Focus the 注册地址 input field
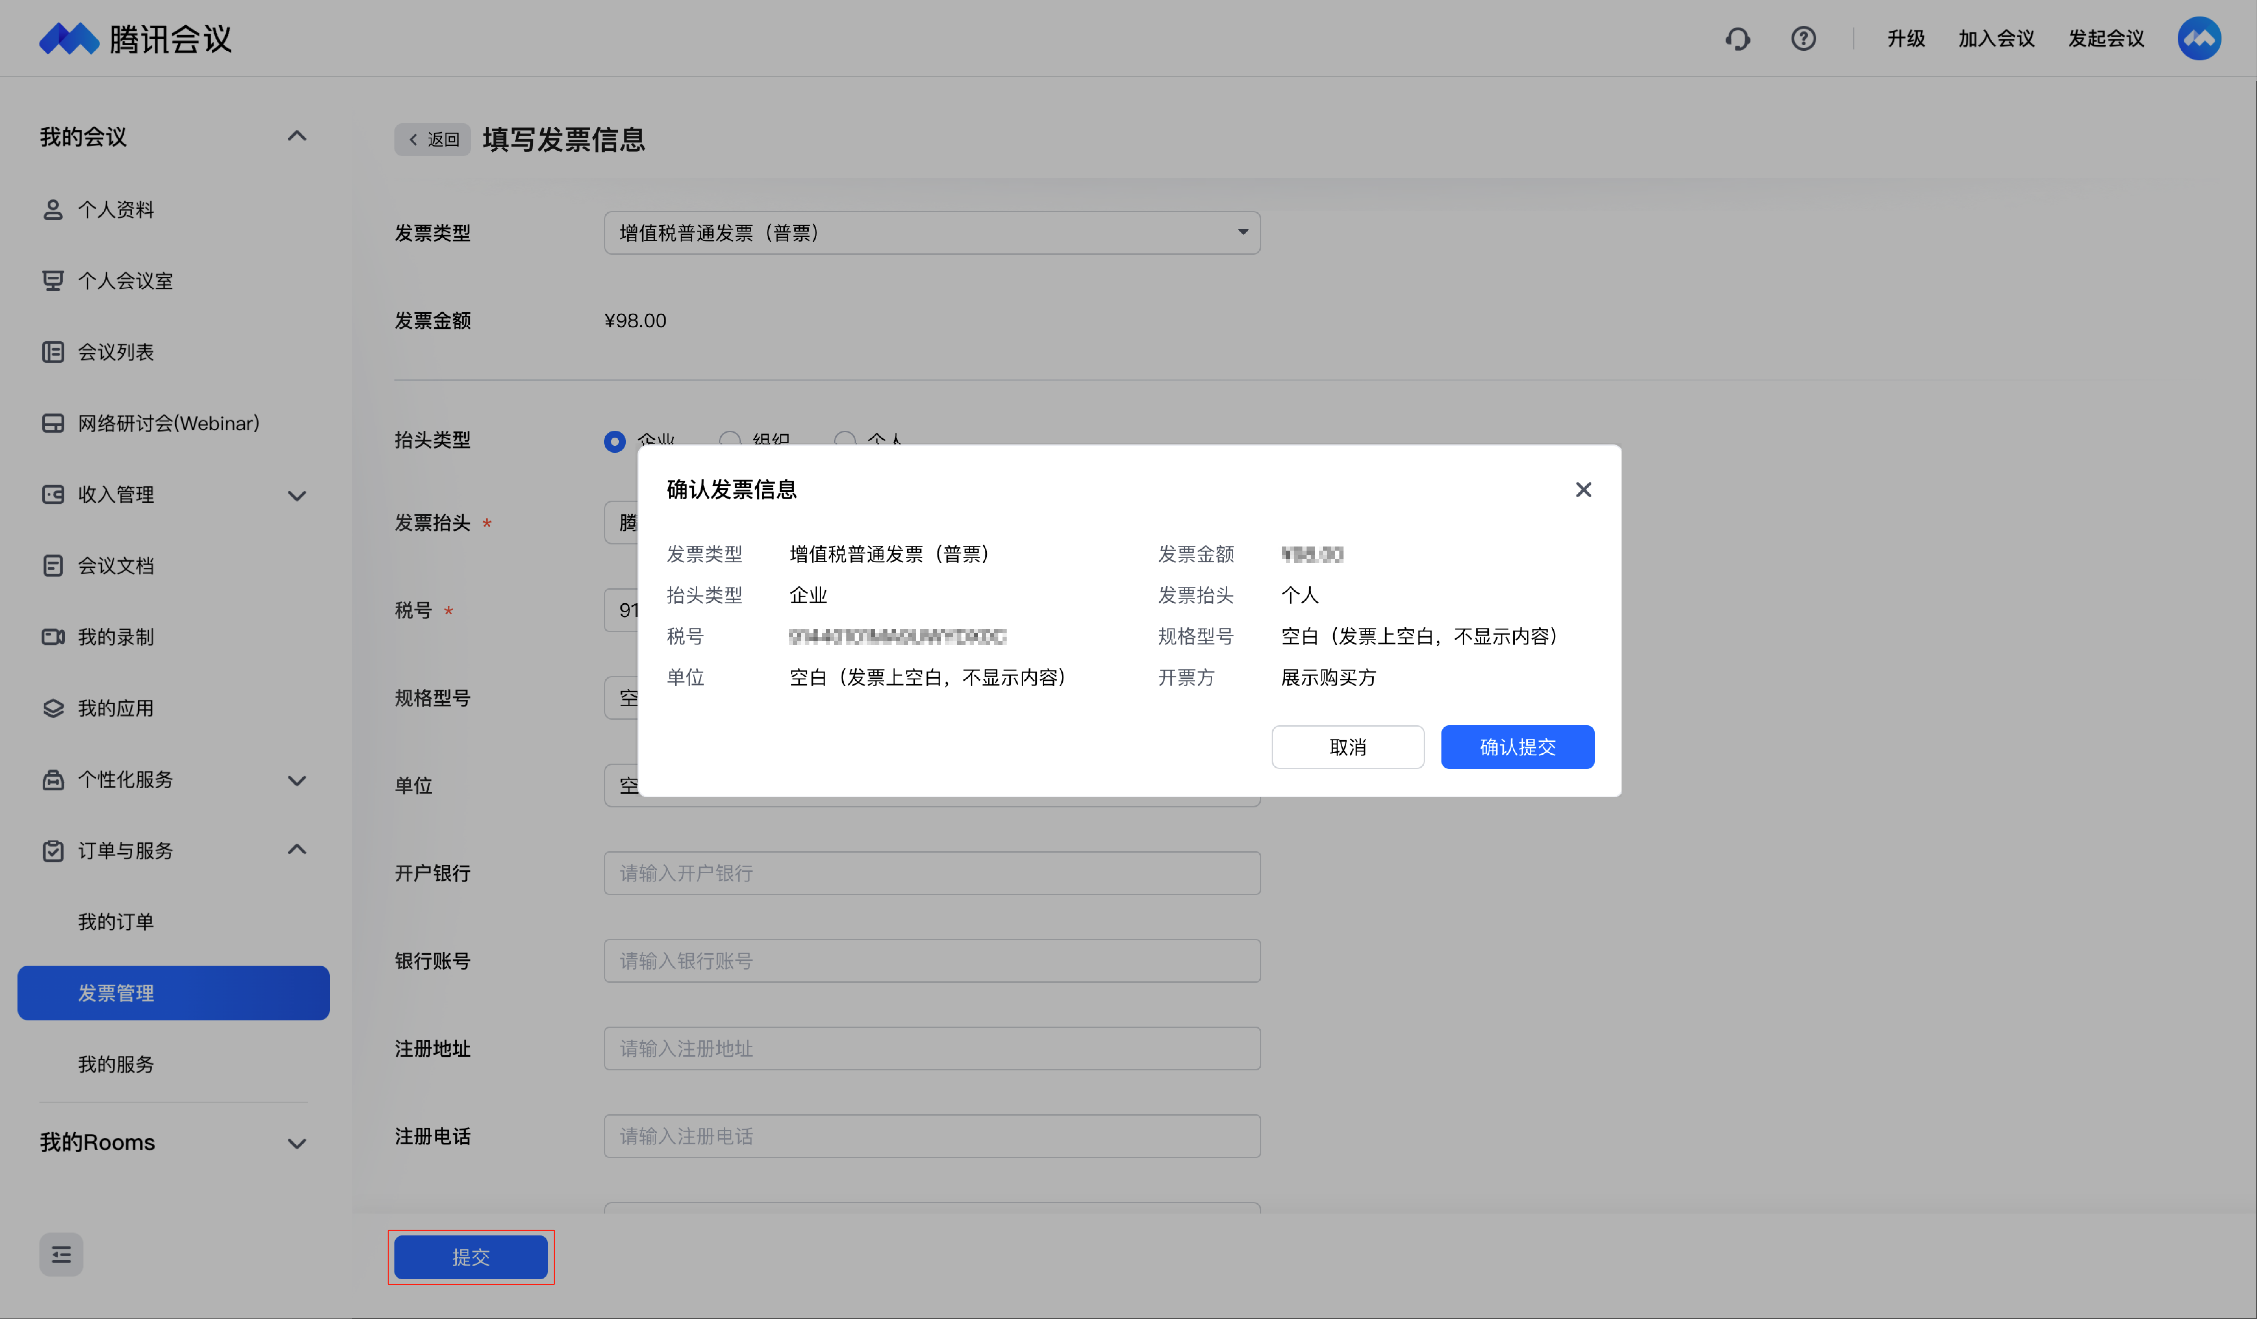 point(932,1048)
